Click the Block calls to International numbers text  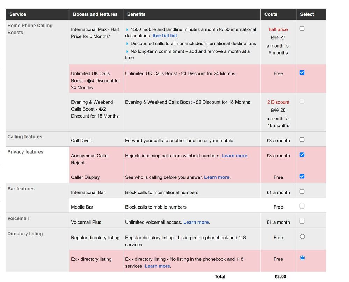[x=162, y=193]
